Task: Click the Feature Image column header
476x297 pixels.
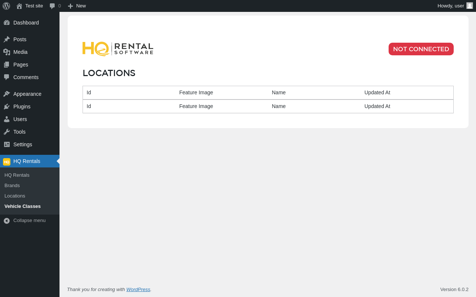Action: [x=196, y=93]
